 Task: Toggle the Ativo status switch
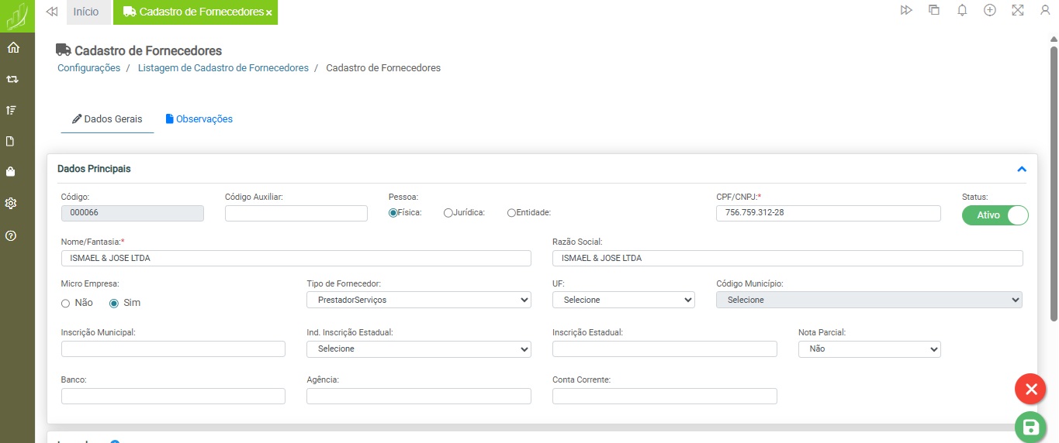995,215
